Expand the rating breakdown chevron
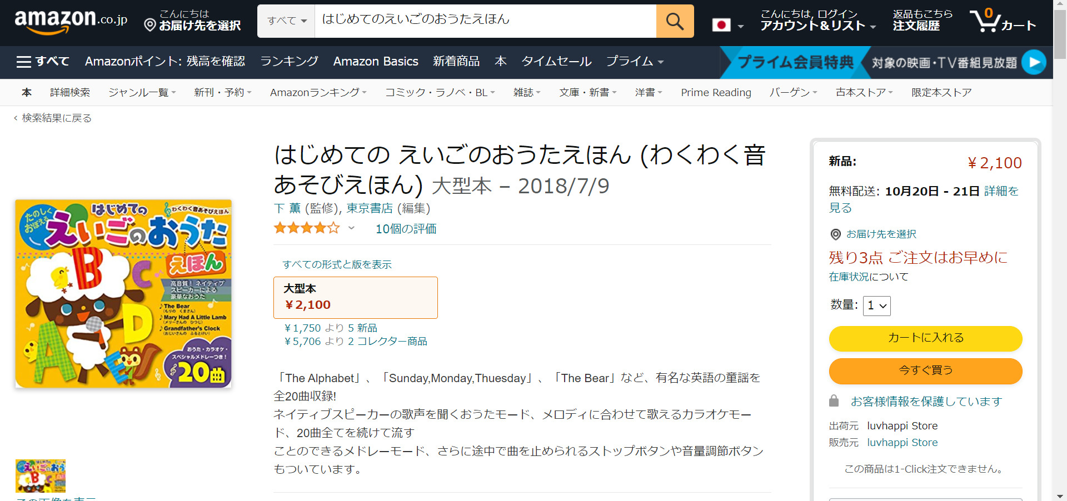 coord(351,228)
